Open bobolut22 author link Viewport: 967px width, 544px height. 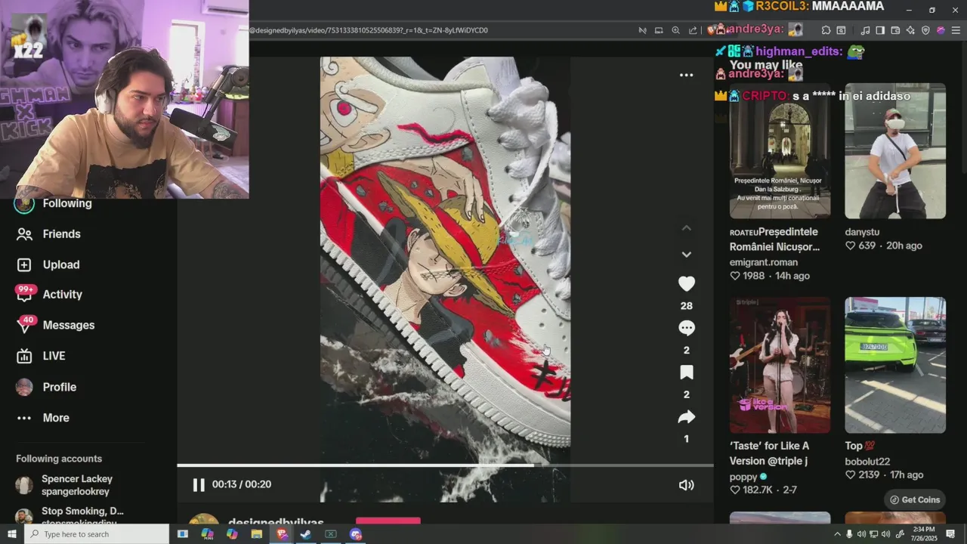tap(867, 462)
